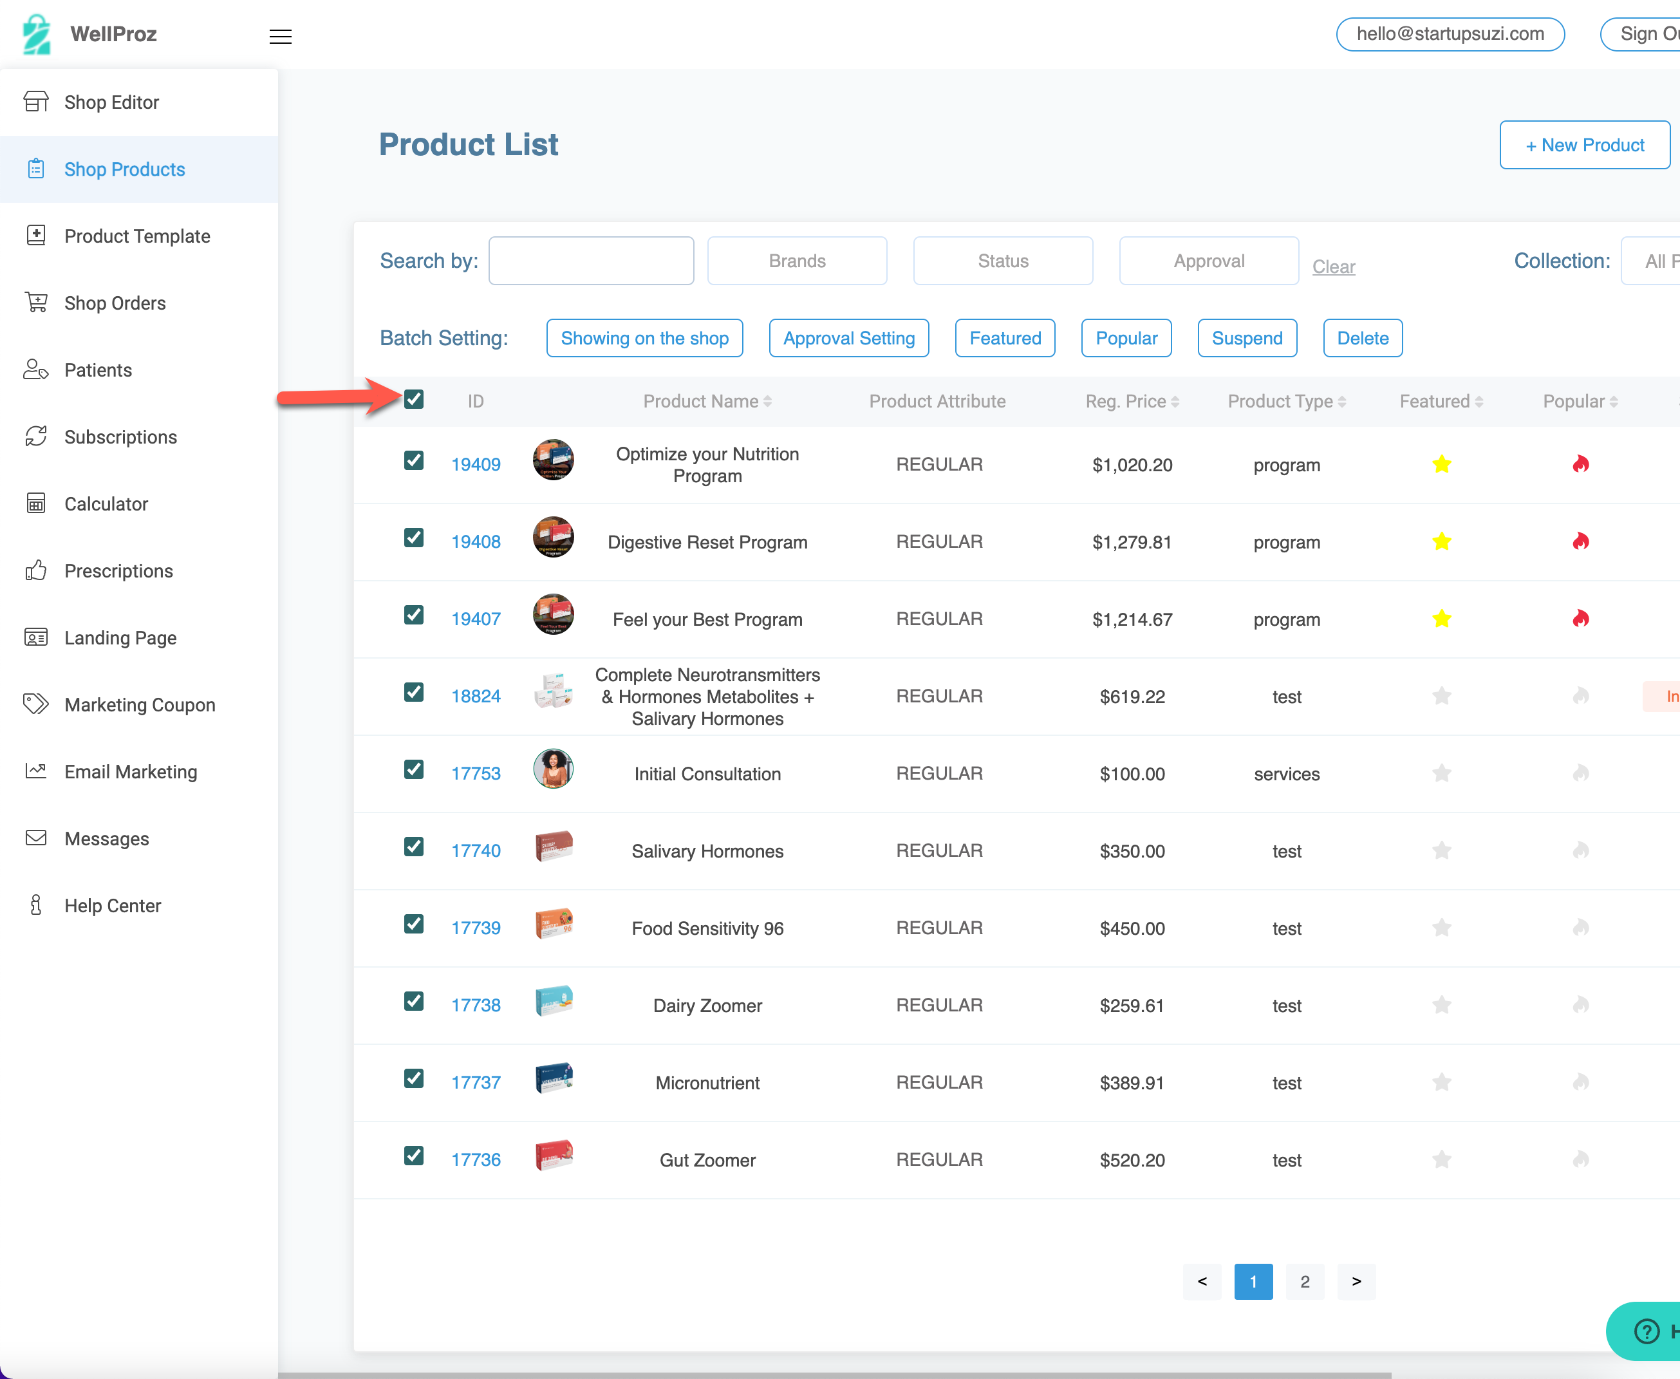Click the Clear filters link

[x=1333, y=267]
